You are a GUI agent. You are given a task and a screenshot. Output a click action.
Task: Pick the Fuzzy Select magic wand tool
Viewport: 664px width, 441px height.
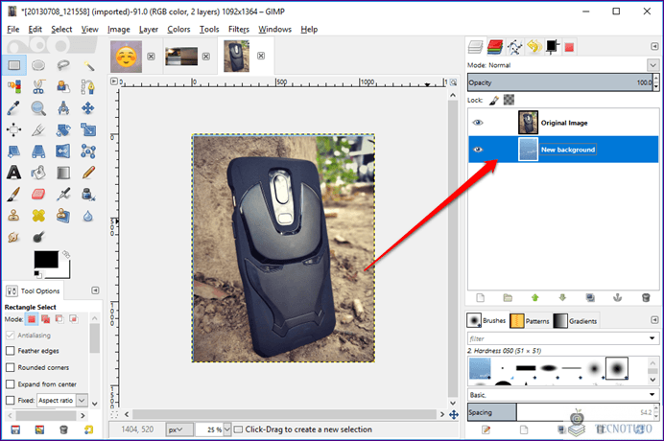pyautogui.click(x=88, y=65)
